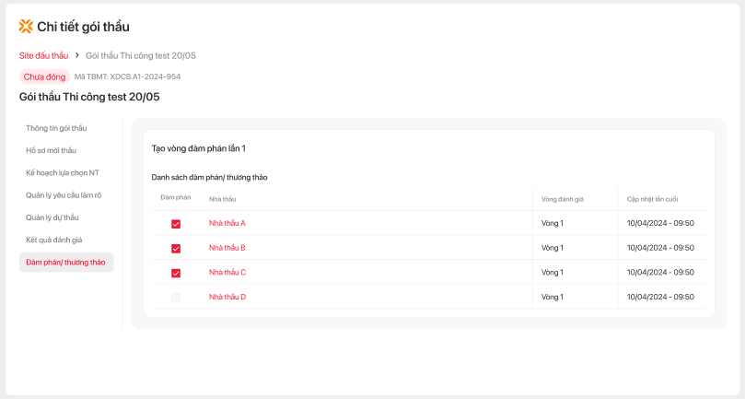Click the orange app logo icon

pyautogui.click(x=26, y=26)
